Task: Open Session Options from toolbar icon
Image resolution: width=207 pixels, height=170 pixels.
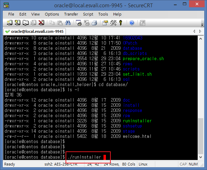Action: tap(105, 23)
